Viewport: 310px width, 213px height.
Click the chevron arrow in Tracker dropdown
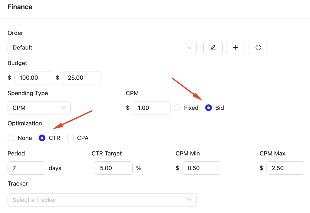(x=190, y=200)
